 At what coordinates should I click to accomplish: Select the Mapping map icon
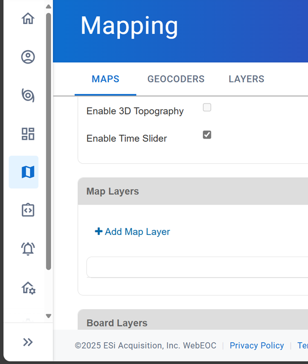click(x=28, y=172)
